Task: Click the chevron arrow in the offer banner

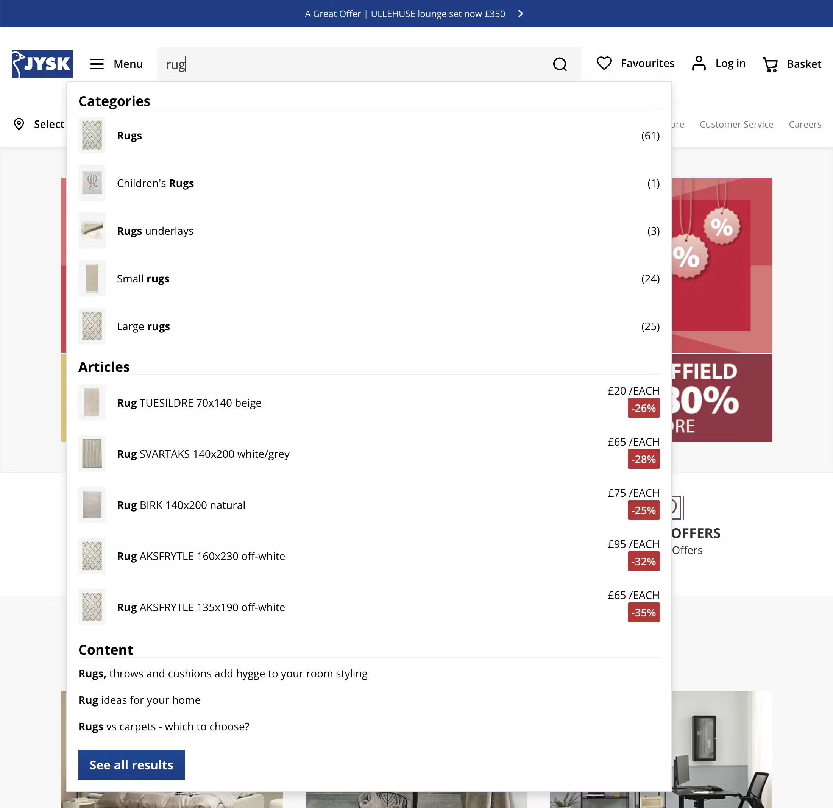Action: [520, 14]
